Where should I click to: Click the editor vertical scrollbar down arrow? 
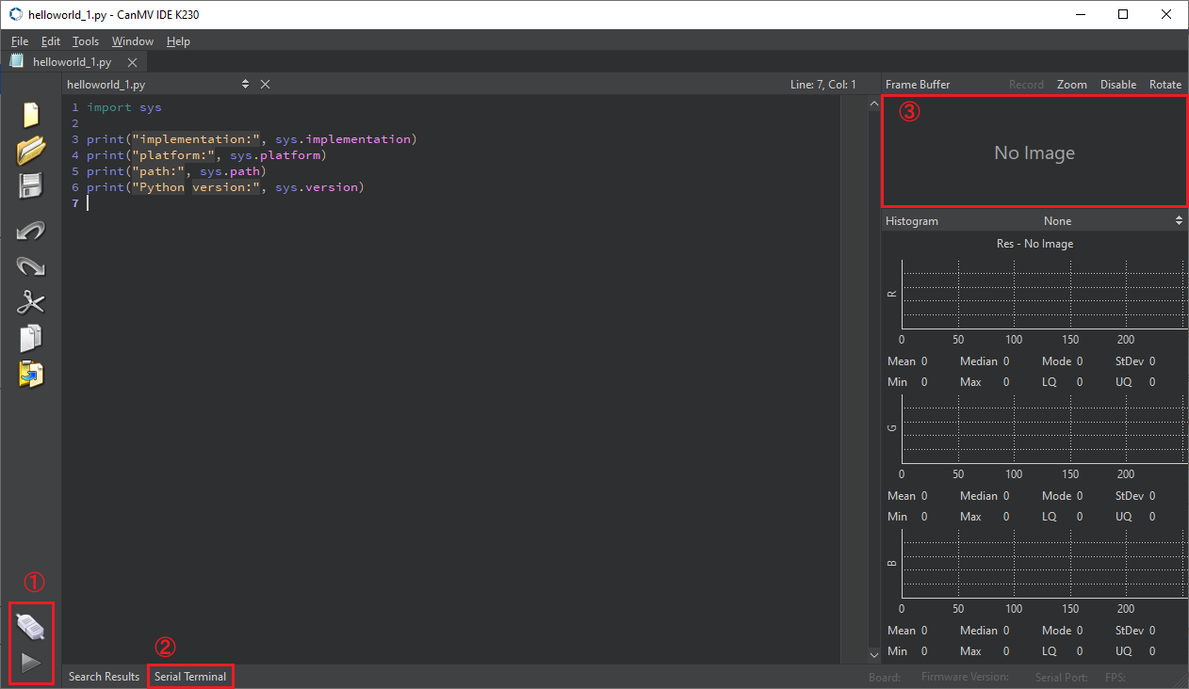point(873,654)
